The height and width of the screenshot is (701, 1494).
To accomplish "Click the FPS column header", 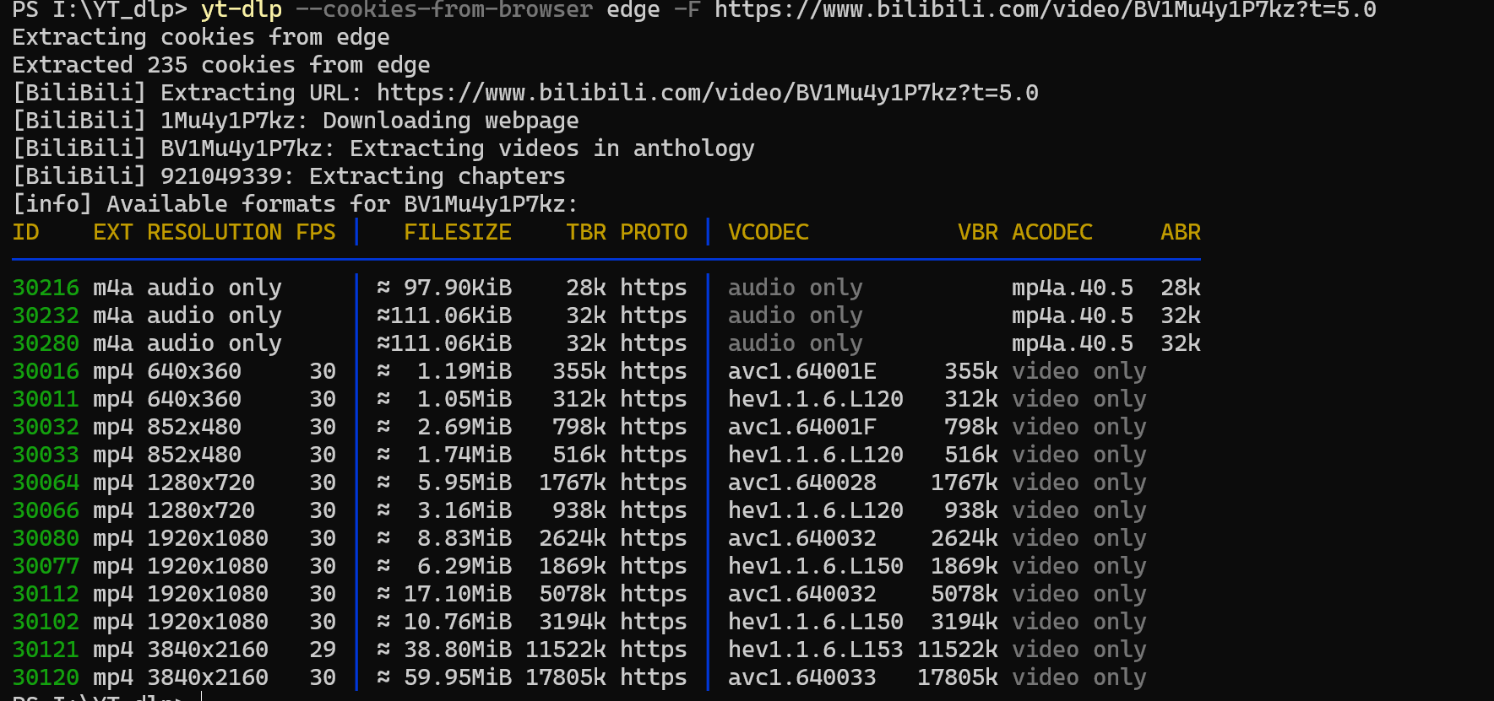I will point(316,232).
